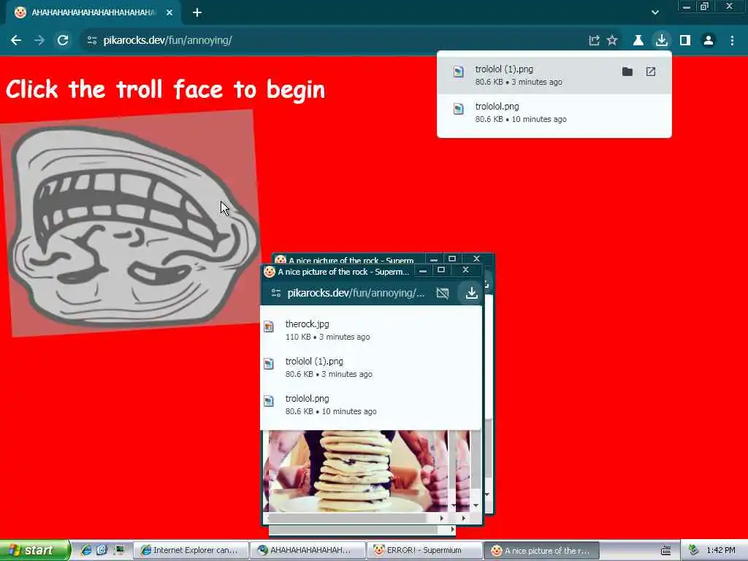
Task: Show trololol (1).png in folder
Action: coord(627,72)
